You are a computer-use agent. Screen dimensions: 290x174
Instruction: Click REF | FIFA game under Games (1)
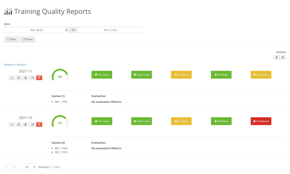pos(61,102)
